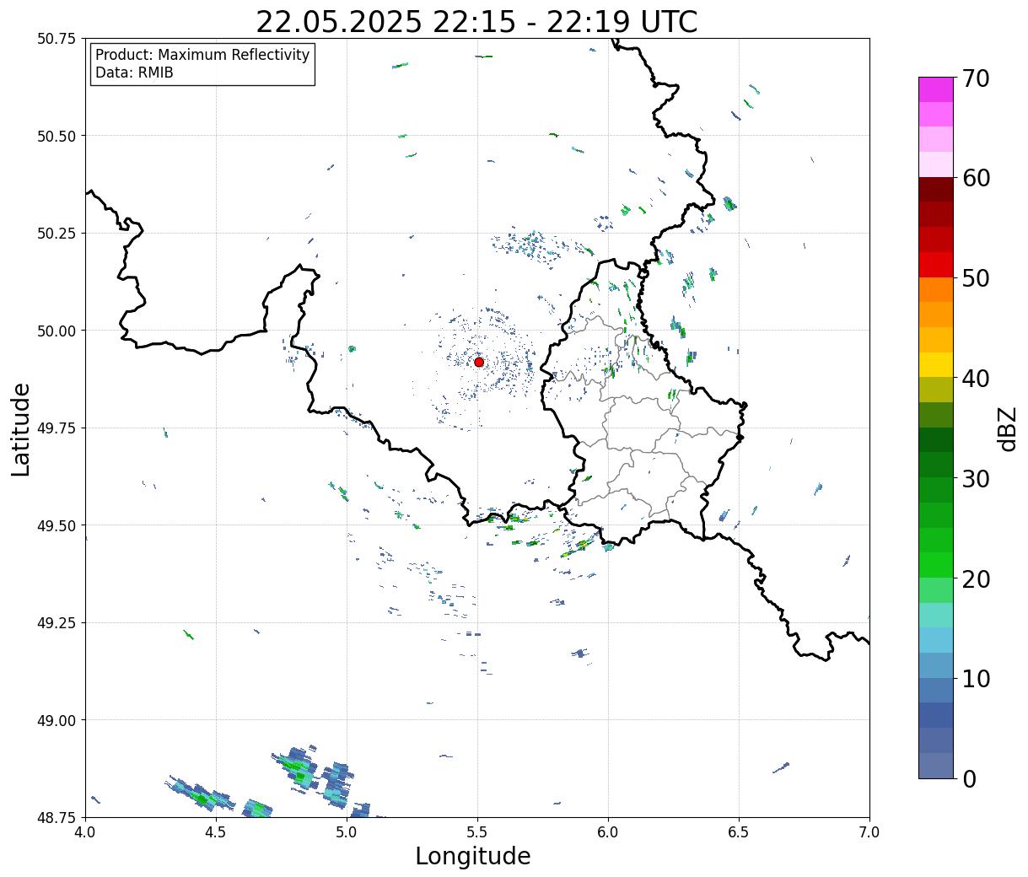Select the "Latitude" axis label
Image resolution: width=1028 pixels, height=877 pixels.
point(21,429)
